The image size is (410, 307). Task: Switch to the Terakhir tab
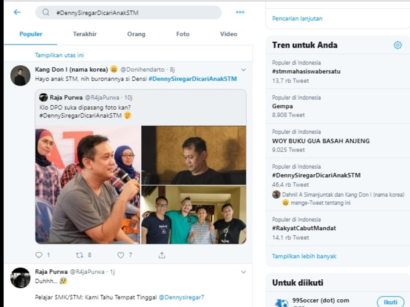tap(84, 34)
